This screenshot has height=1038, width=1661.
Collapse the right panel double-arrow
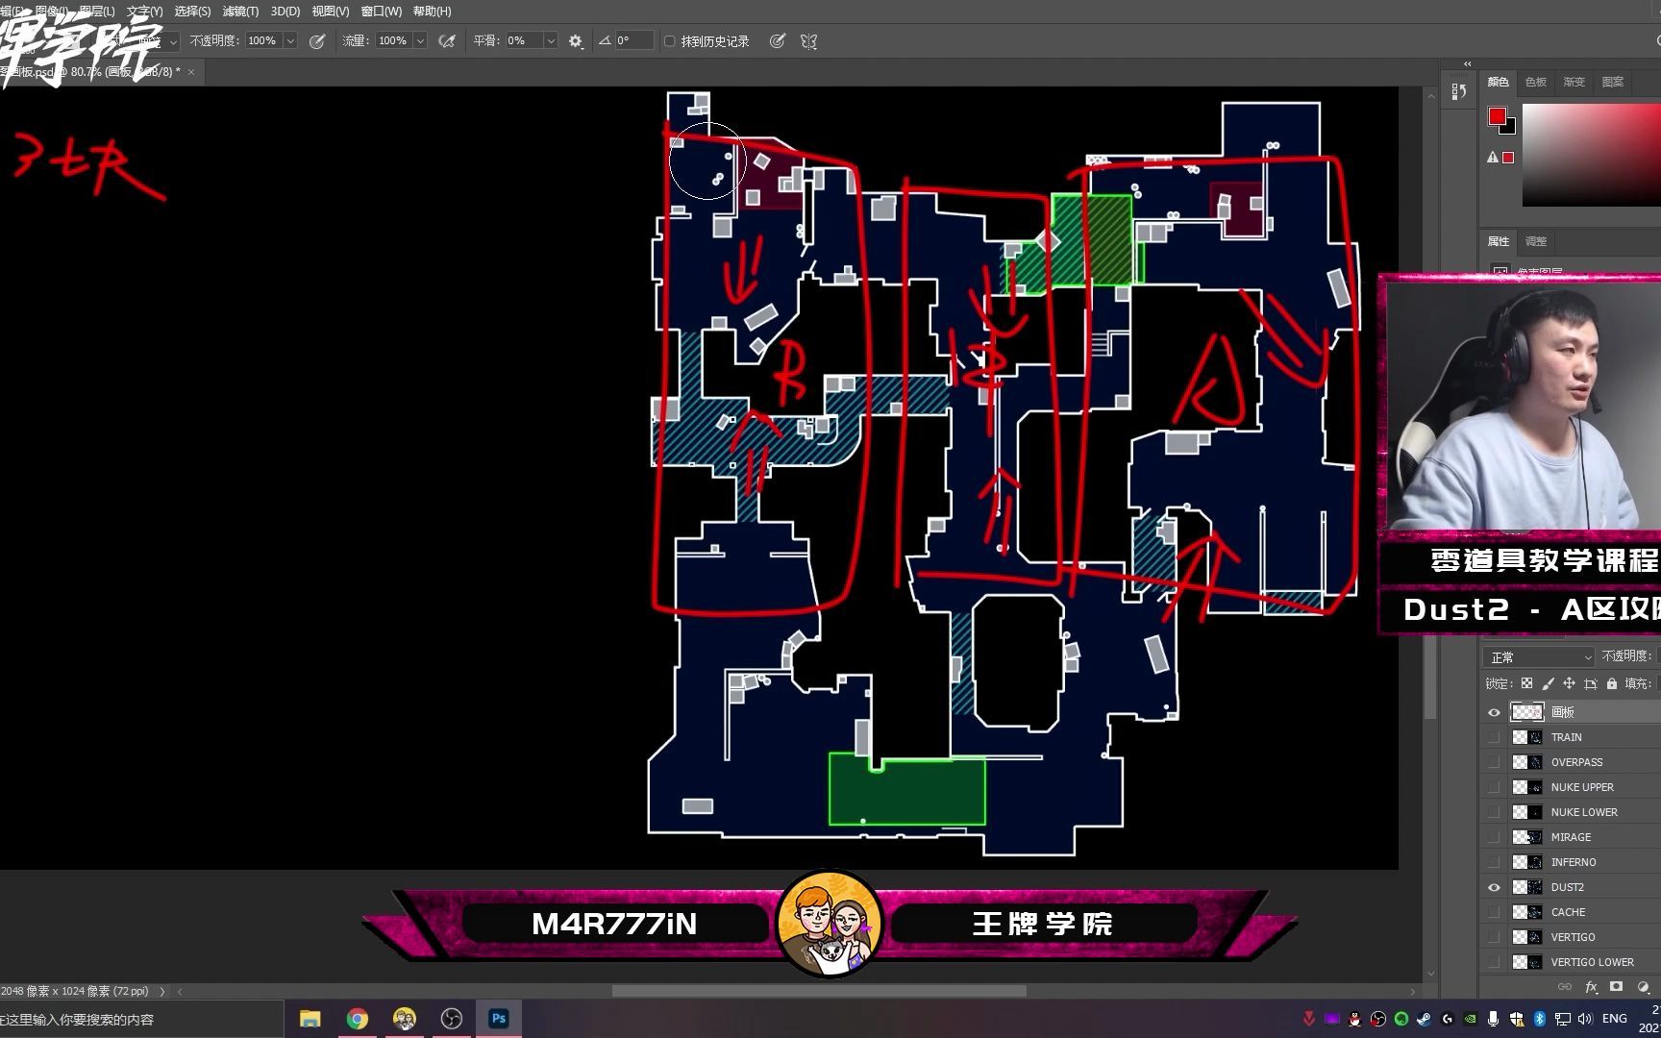(1467, 64)
